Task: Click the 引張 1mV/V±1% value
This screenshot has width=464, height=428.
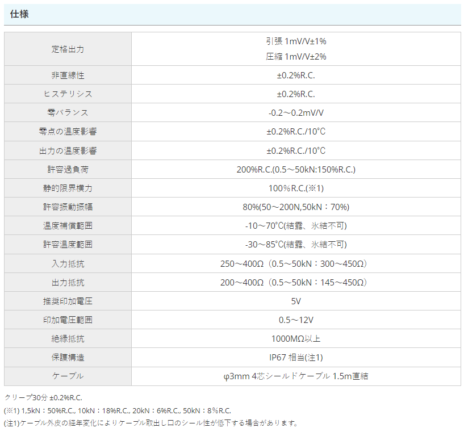Action: point(296,41)
